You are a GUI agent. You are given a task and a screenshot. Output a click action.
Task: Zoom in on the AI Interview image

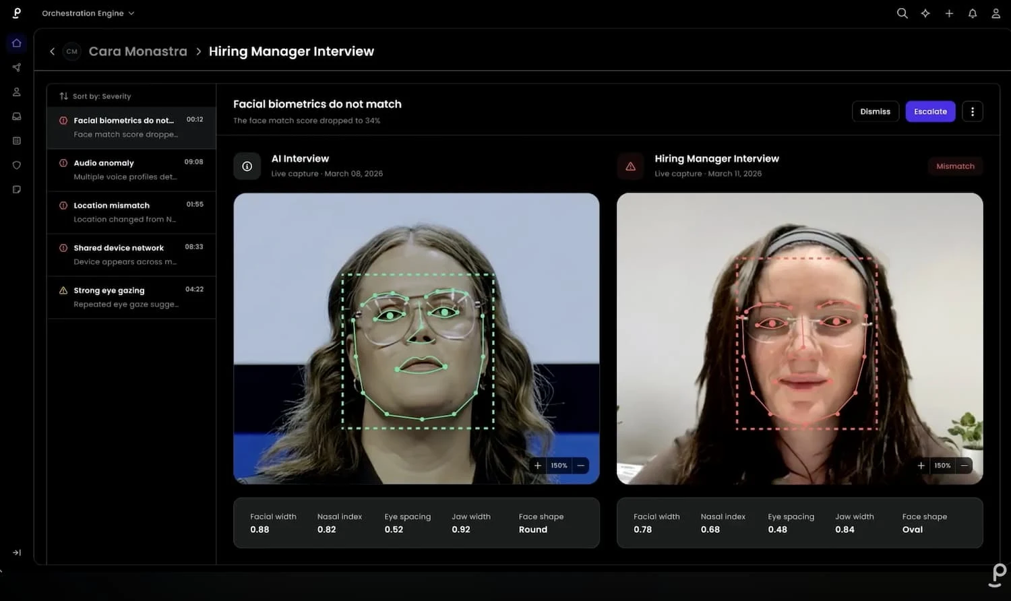tap(538, 466)
